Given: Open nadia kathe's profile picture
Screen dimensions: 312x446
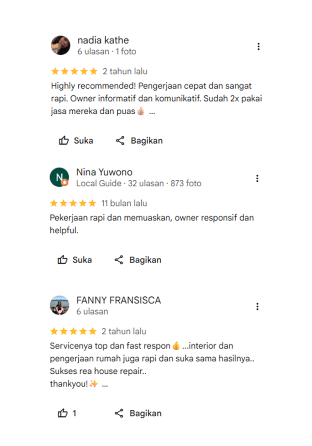Looking at the screenshot, I should coord(60,45).
